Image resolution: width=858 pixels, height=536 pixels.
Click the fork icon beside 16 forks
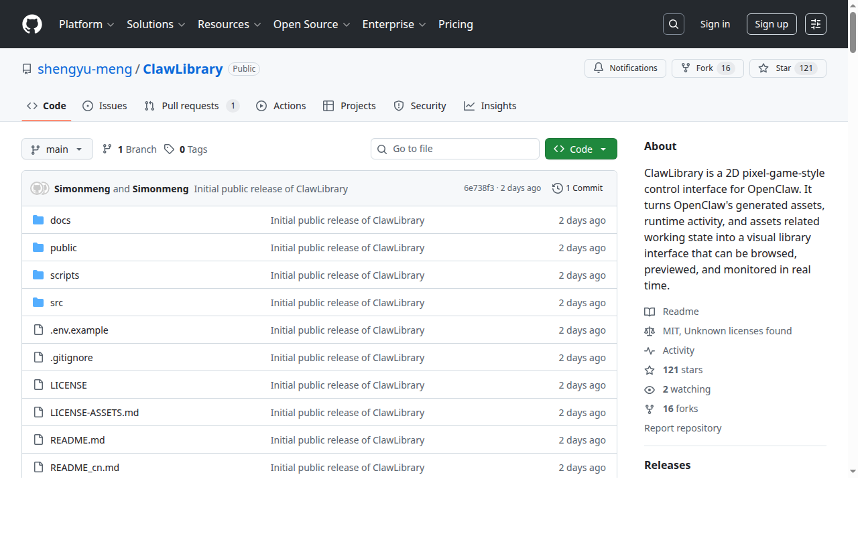tap(650, 409)
